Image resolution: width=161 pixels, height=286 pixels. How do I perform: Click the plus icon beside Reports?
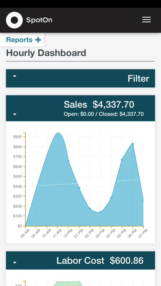[38, 40]
